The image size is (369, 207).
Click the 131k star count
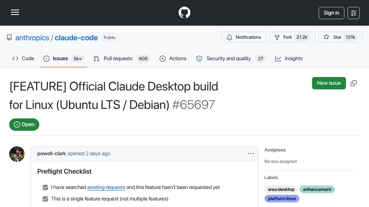click(351, 37)
